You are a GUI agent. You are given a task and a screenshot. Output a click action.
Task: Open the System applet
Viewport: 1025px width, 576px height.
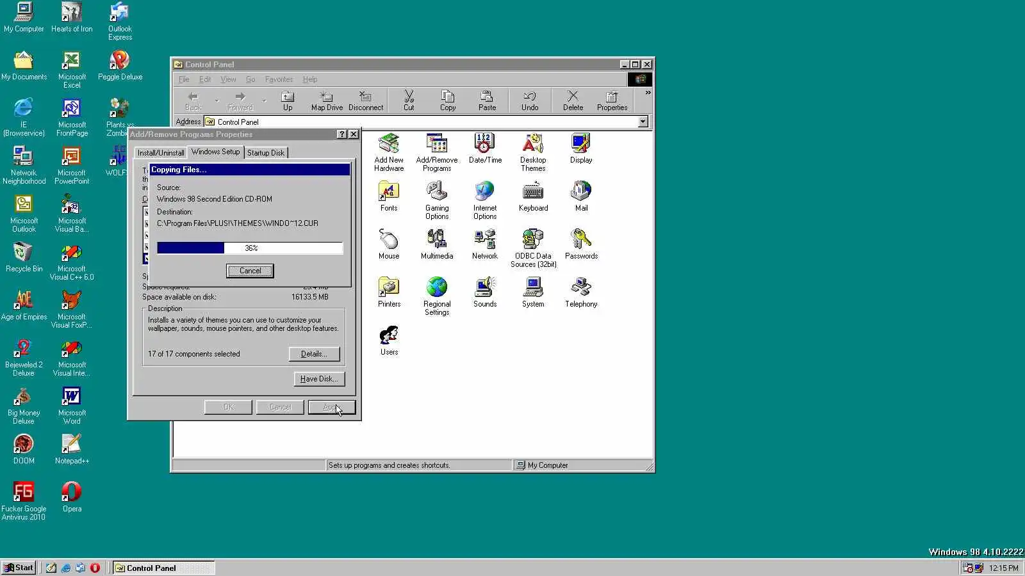point(533,292)
